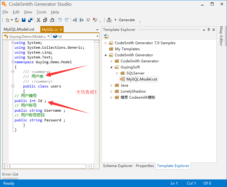Open the Template Explorer window options dropdown

coord(204,30)
